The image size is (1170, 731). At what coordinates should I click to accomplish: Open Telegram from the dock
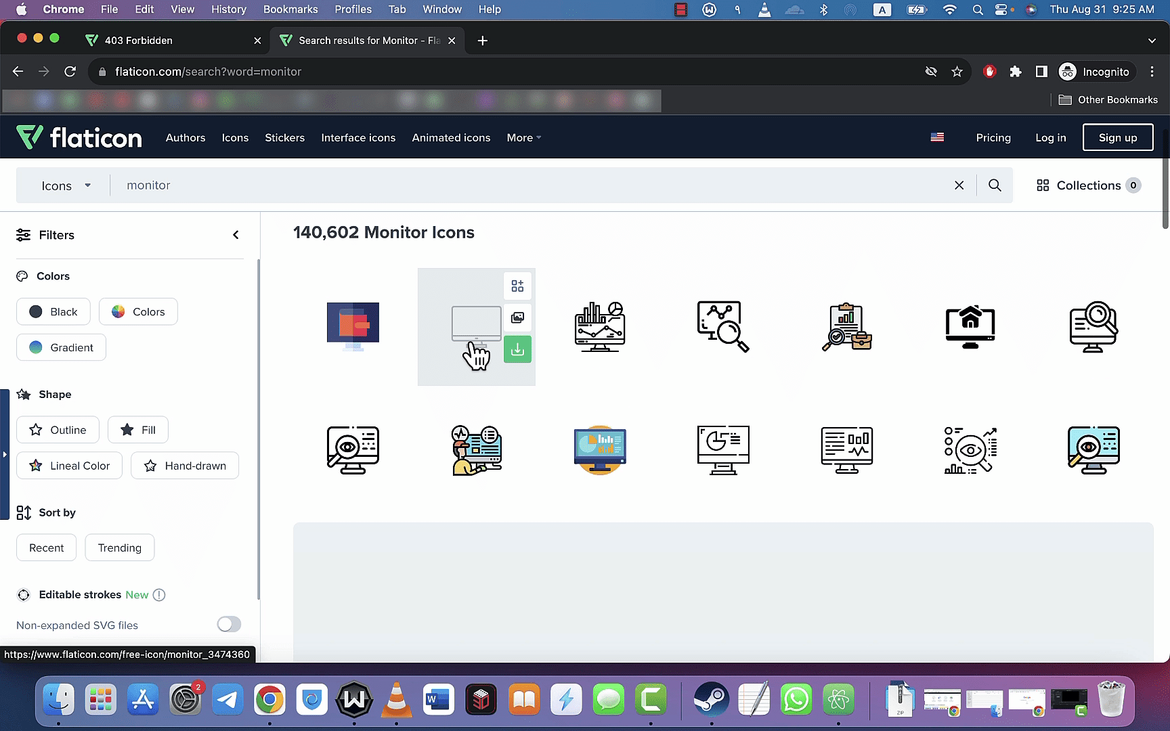(227, 700)
